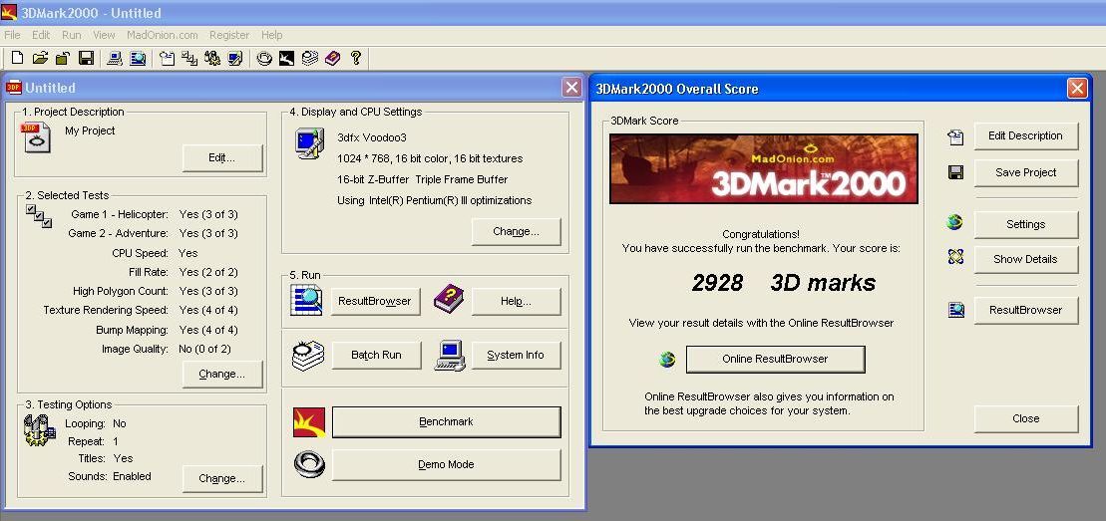
Task: Start the Benchmark button
Action: (x=447, y=421)
